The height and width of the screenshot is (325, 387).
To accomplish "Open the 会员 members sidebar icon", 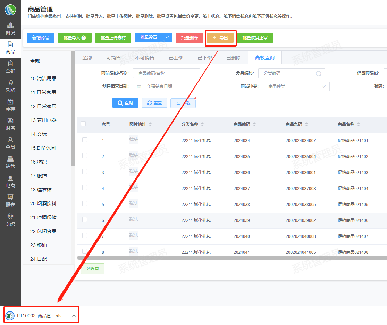I will (10, 140).
